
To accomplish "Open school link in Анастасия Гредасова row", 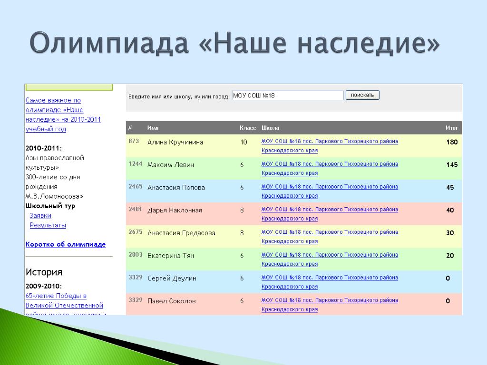I will pos(330,236).
